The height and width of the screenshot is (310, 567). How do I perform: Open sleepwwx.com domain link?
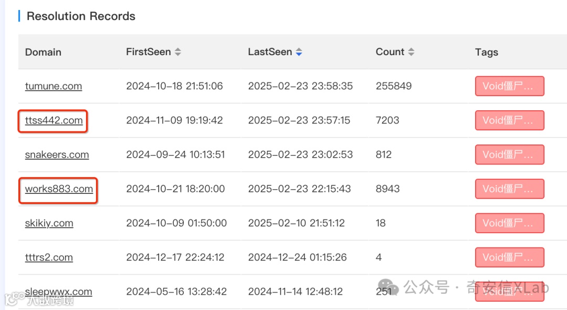(58, 291)
